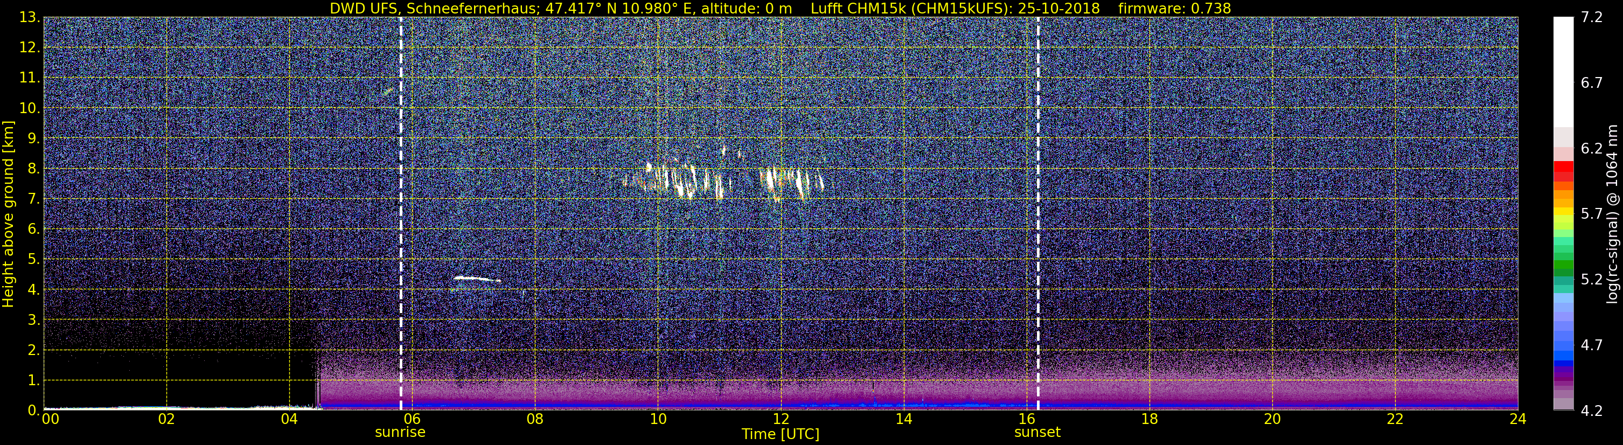Click the 12 tick label on the time axis
Viewport: 1623px width, 445px height.
(781, 420)
